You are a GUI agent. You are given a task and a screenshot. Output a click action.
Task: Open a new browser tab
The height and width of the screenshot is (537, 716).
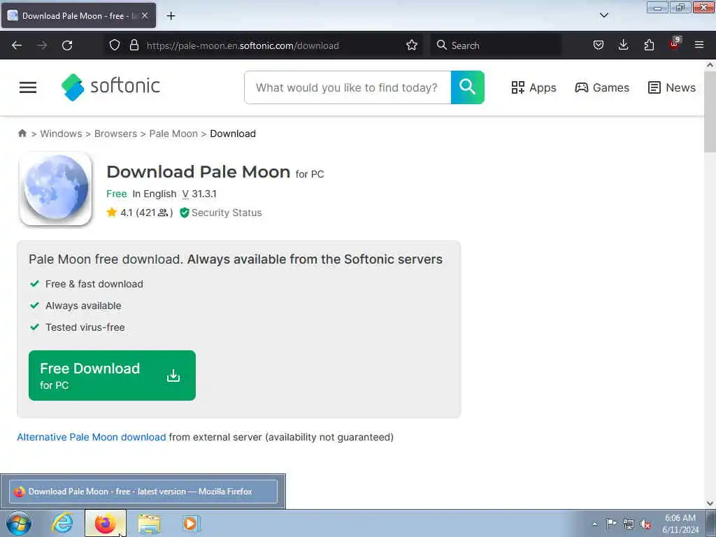coord(171,16)
